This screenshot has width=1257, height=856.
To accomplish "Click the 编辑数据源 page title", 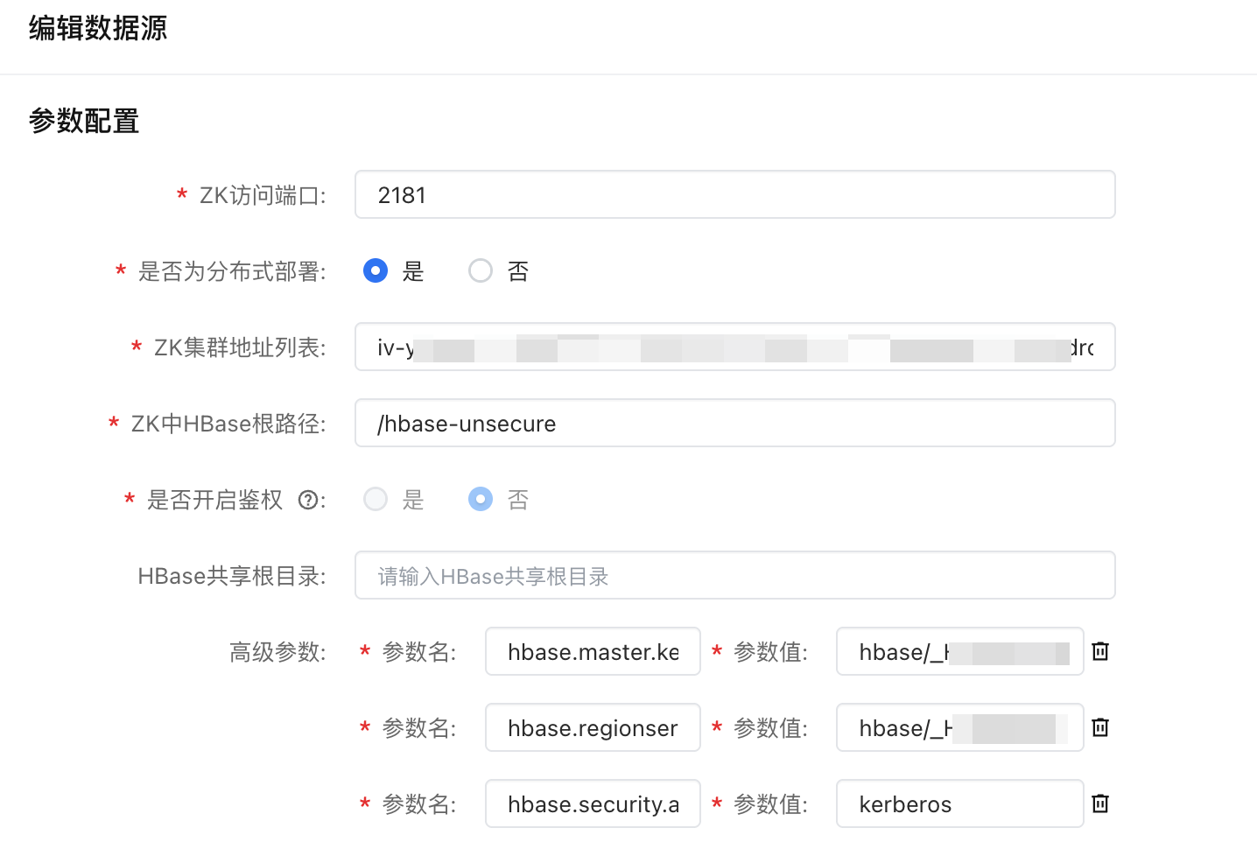I will pyautogui.click(x=98, y=28).
